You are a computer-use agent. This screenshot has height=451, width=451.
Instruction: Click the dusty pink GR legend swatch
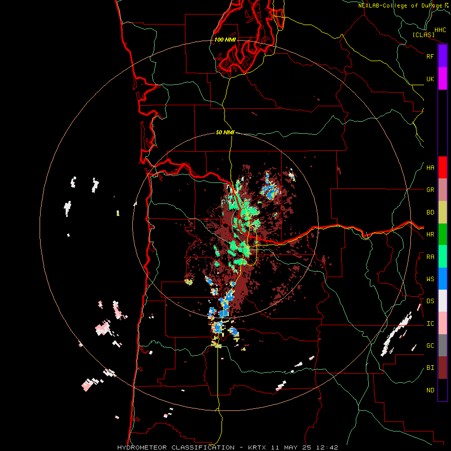[442, 190]
